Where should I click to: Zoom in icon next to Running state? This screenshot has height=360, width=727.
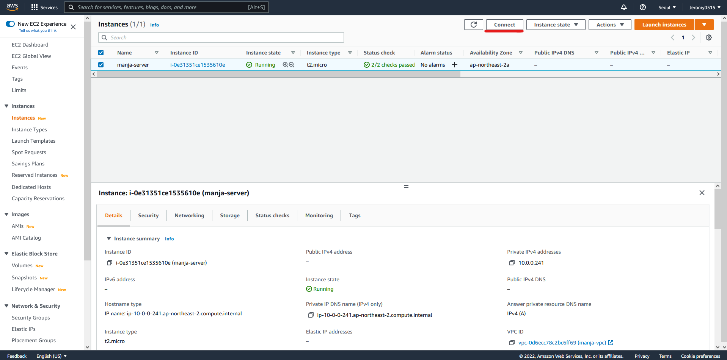[285, 65]
